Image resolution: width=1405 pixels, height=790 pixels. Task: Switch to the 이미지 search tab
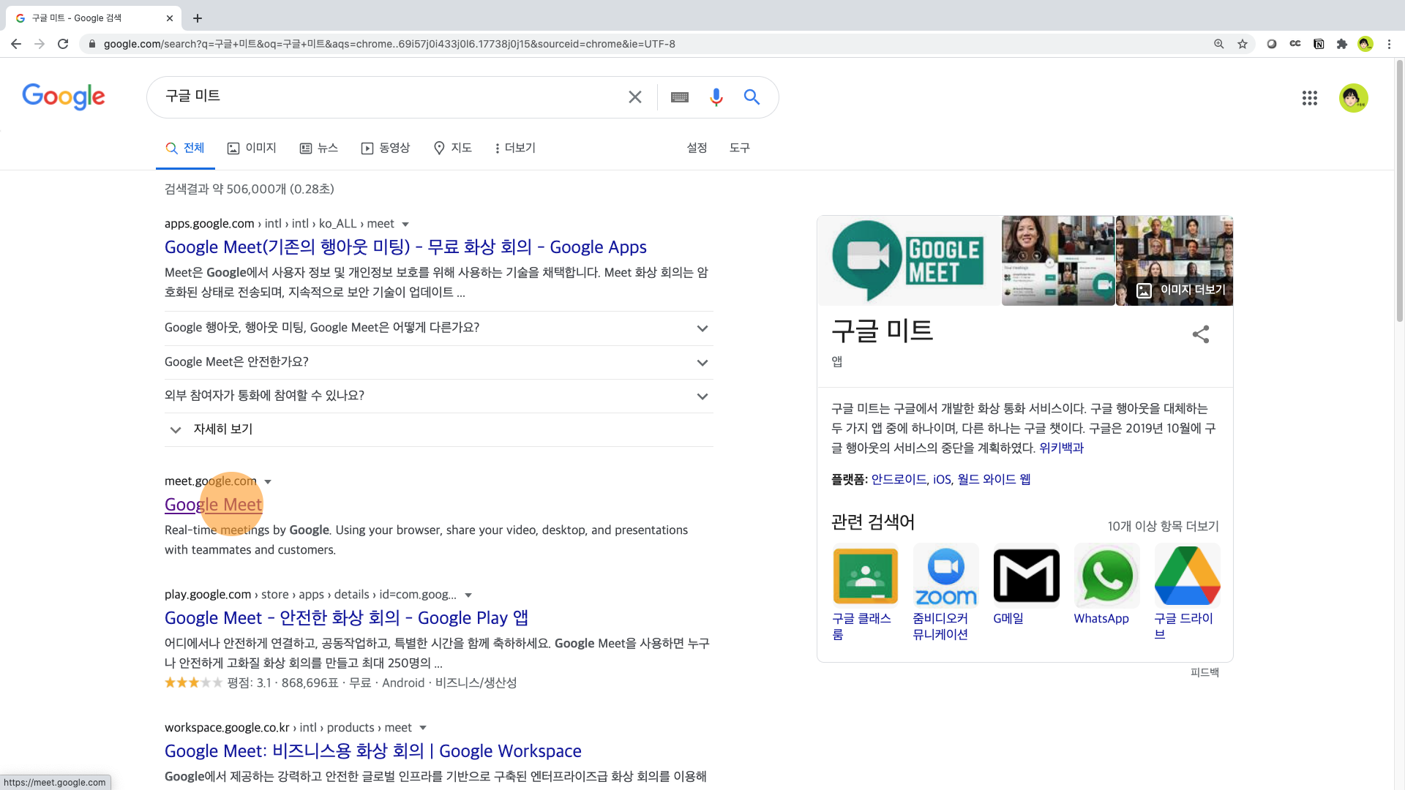[x=252, y=148]
